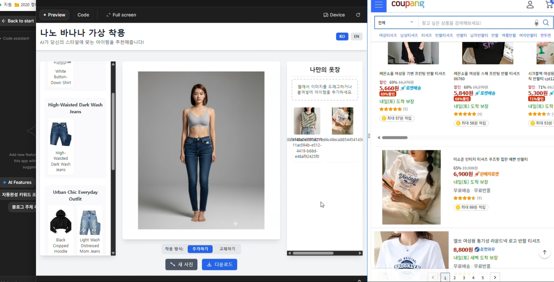This screenshot has height=282, width=554.
Task: Click the drag-and-drop image drop zone
Action: pos(325,90)
